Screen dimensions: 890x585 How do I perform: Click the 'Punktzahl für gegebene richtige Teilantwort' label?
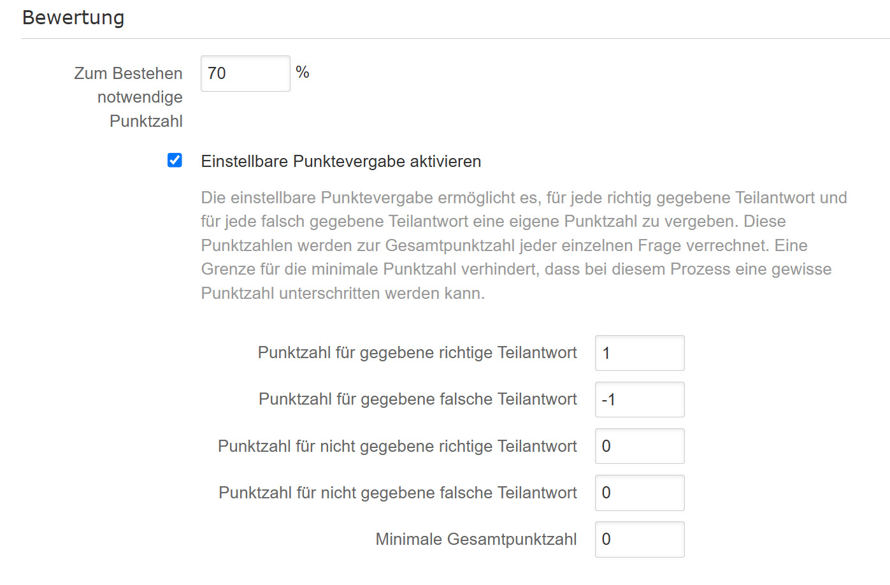click(x=417, y=353)
